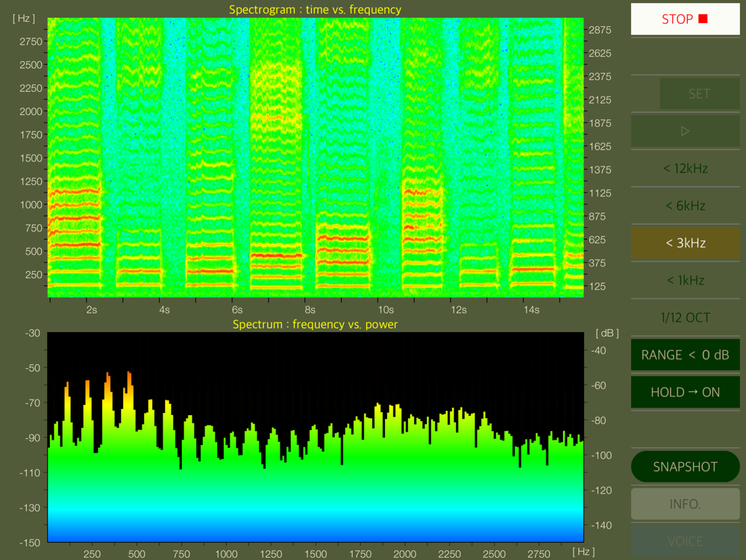
Task: Toggle HOLD → ON
Action: (x=685, y=392)
